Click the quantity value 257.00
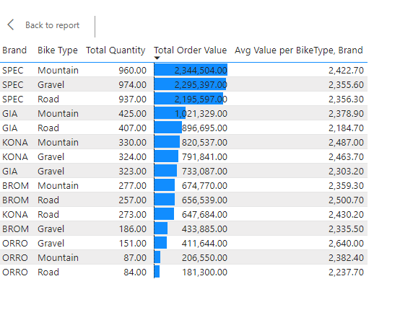 coord(132,200)
